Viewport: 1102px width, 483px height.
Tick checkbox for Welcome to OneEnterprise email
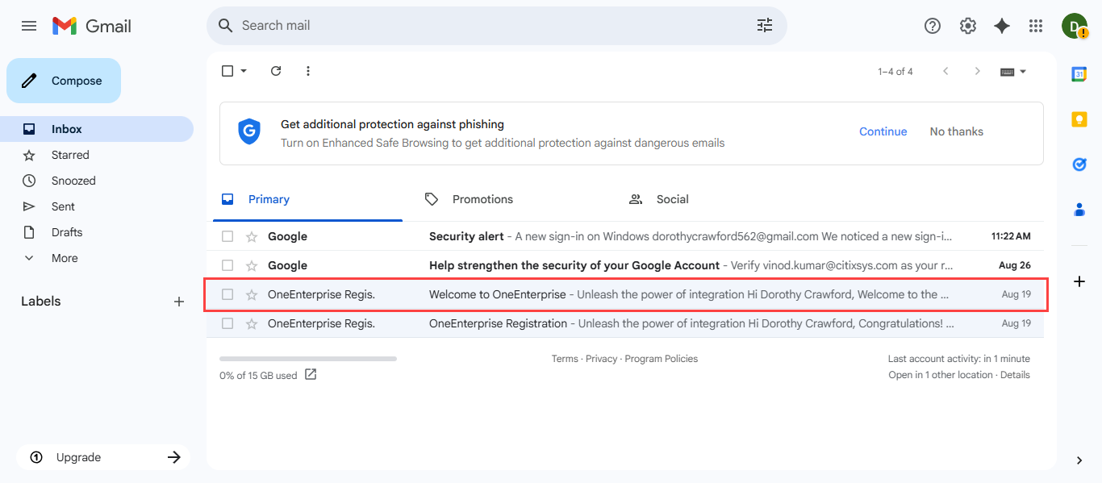[x=227, y=294]
